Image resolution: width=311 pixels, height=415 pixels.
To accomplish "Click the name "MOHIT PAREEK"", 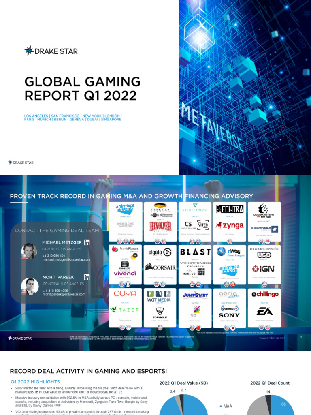I will [x=58, y=277].
